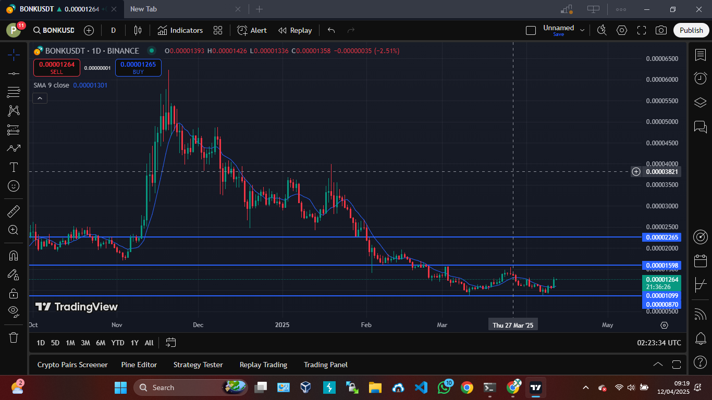Open the object tree layers panel

[700, 102]
